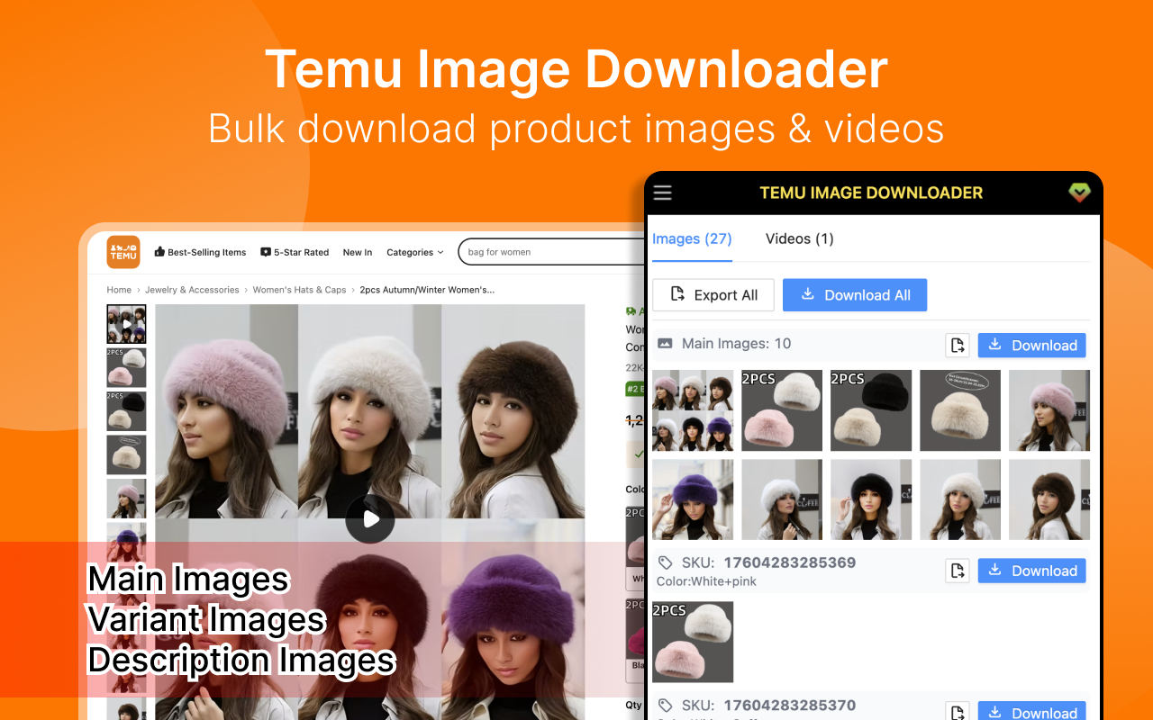Open Best-Selling Items on the Temu page
Screen dimensions: 1153x720
[200, 253]
